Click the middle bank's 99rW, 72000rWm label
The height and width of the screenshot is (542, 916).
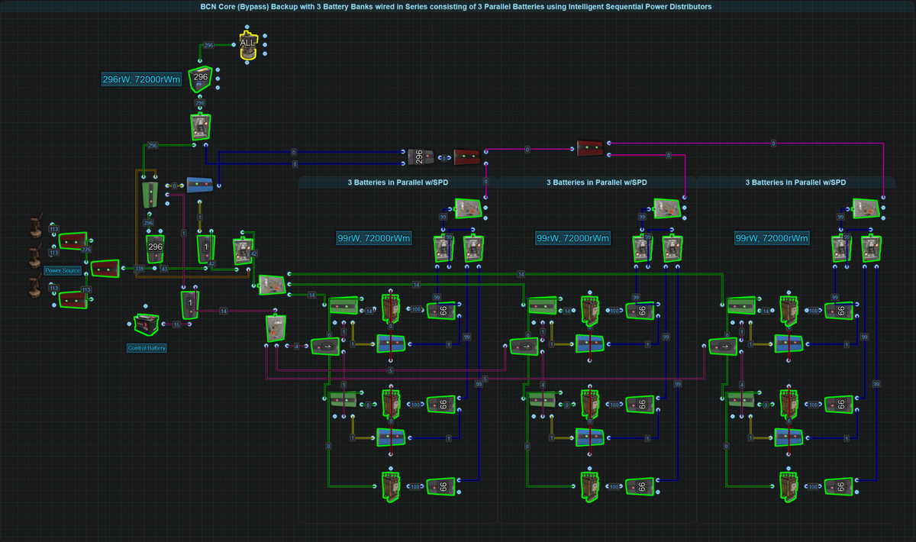(572, 238)
